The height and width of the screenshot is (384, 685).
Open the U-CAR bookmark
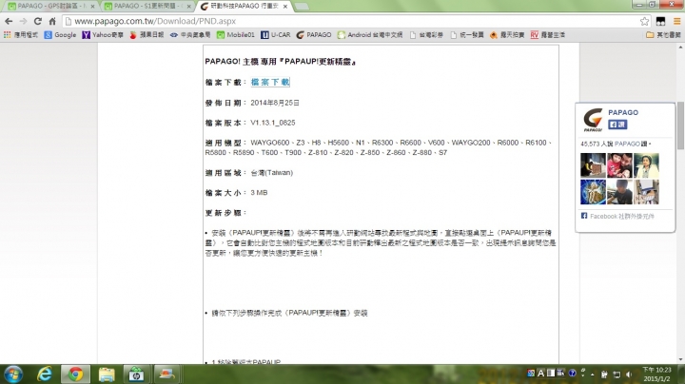pyautogui.click(x=276, y=35)
